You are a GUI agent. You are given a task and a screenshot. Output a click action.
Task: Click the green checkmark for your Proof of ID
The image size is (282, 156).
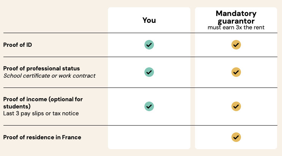tap(149, 45)
